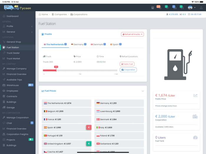
Task: Click the red euro icon on Spain row
Action: (89, 127)
